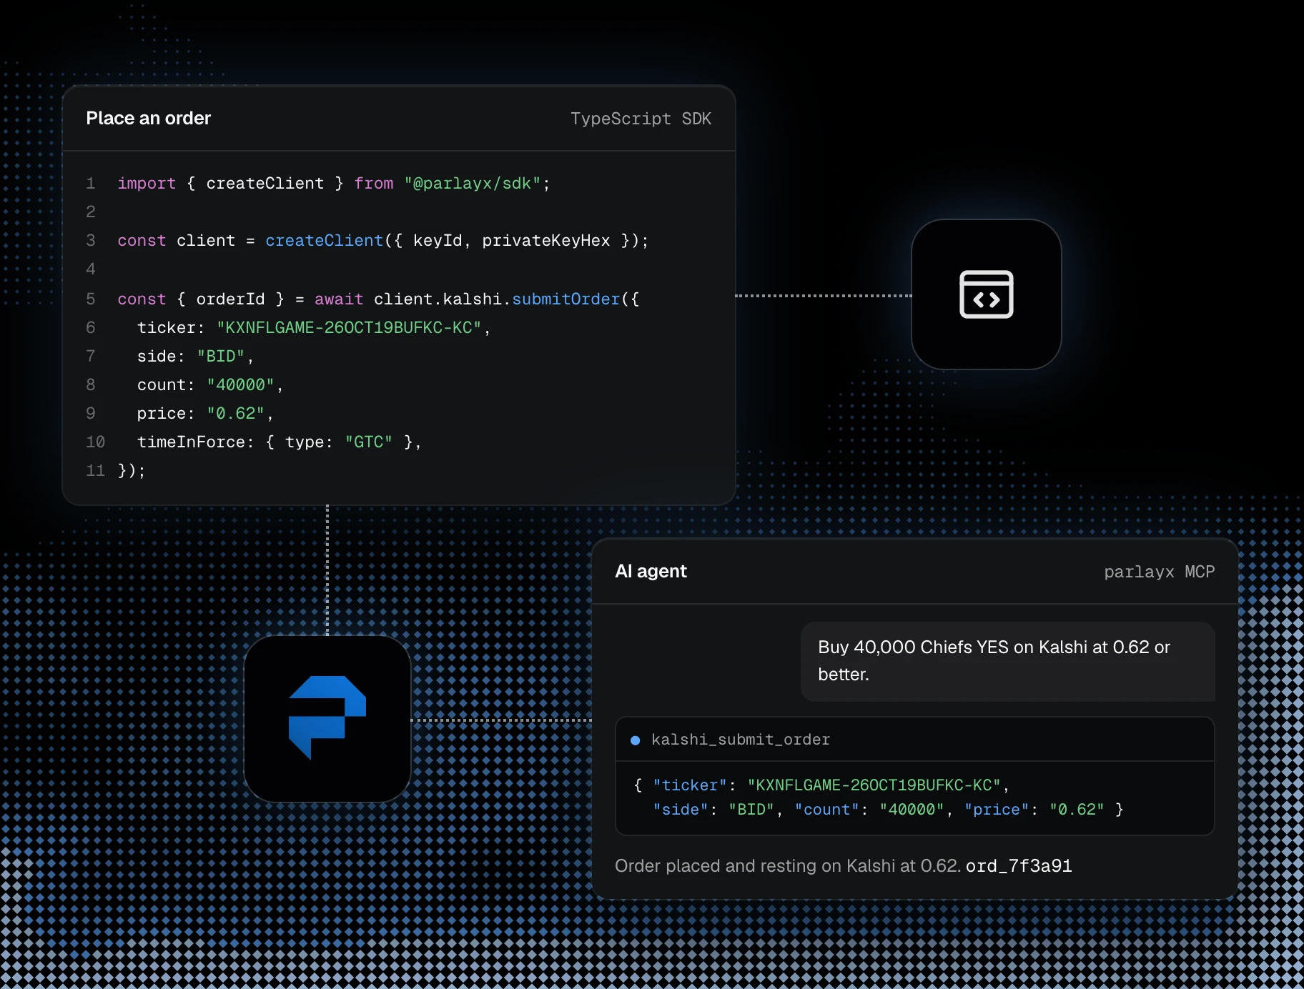Click the privateKeyHex parameter
The width and height of the screenshot is (1304, 989).
[x=546, y=241]
